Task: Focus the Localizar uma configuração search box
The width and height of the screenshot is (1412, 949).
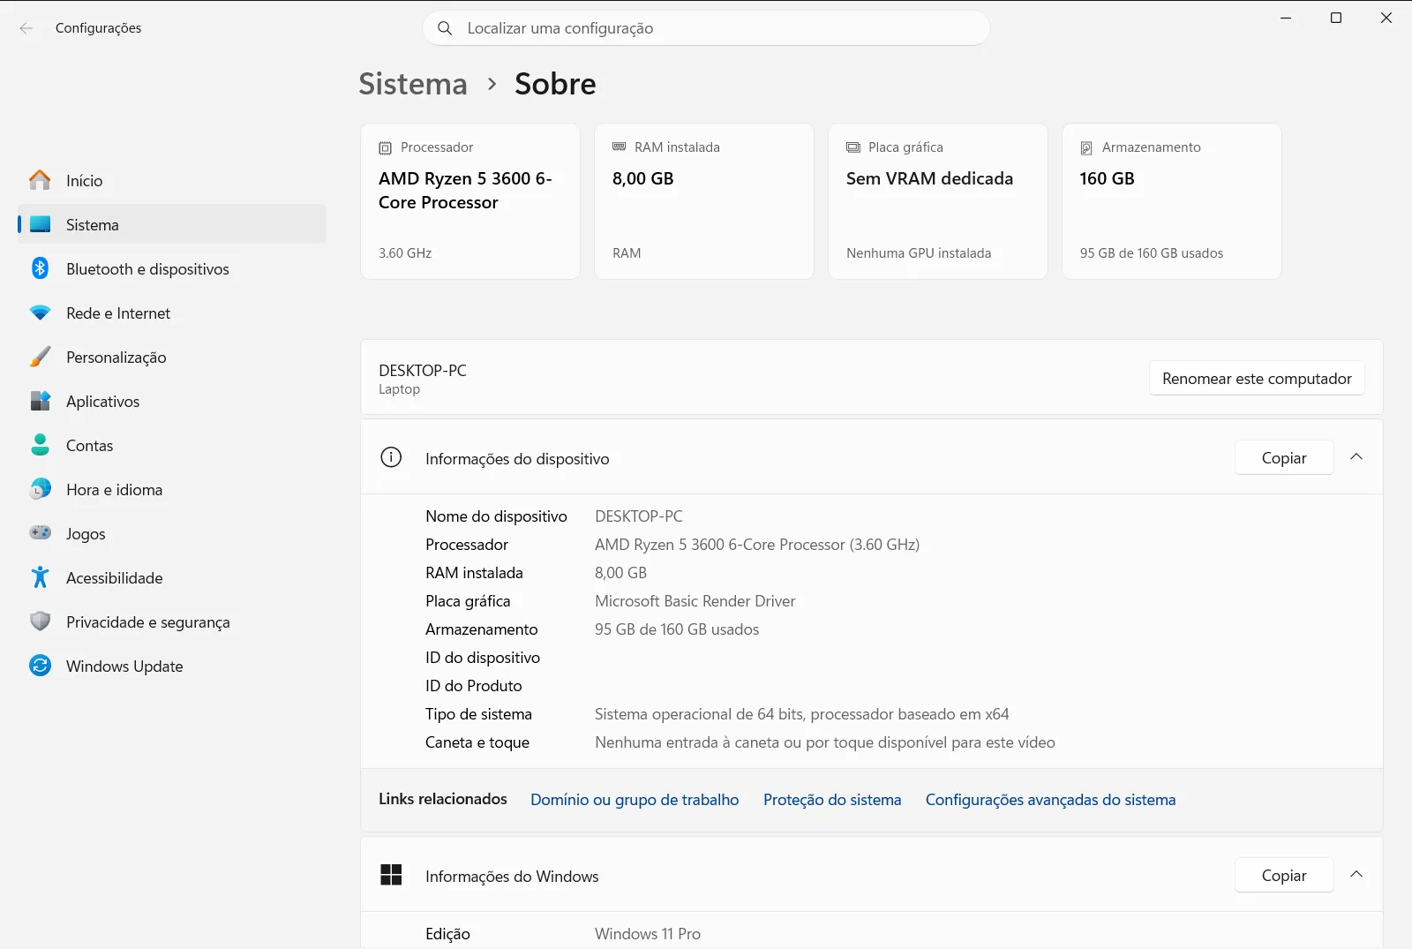Action: (706, 28)
